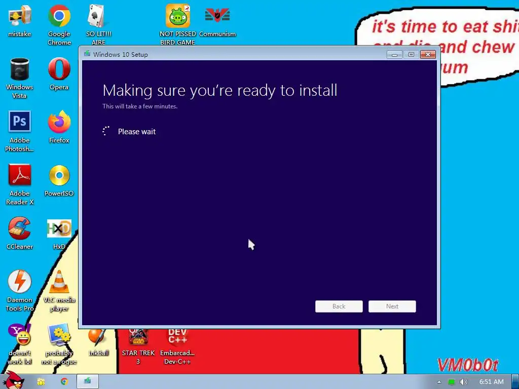Select the Adobe Photoshop desktop icon
519x389 pixels.
20,131
